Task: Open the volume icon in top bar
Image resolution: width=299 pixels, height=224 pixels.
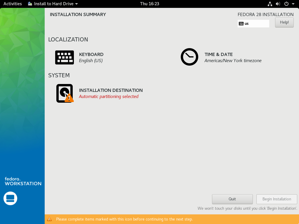Action: click(278, 4)
